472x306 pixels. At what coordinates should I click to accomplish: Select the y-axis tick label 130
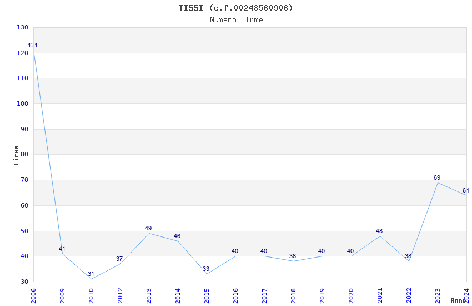click(x=22, y=27)
